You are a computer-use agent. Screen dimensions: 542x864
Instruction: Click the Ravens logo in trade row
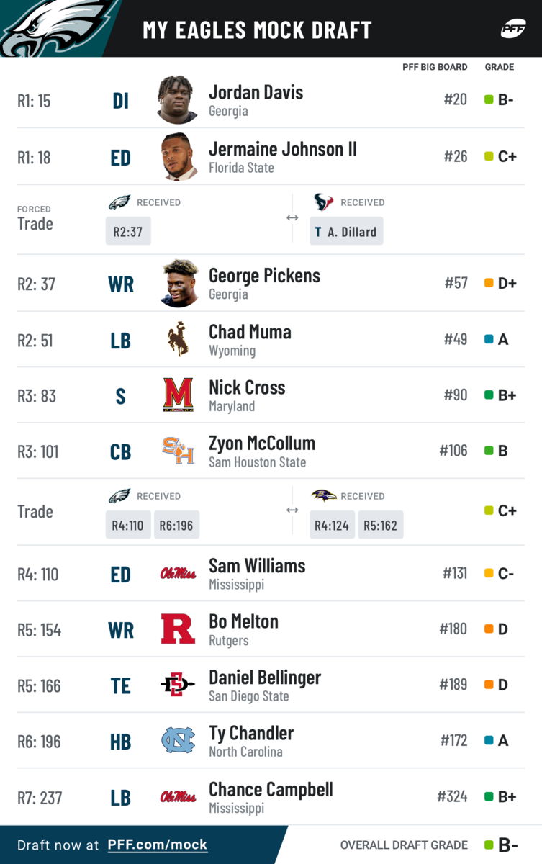(x=323, y=495)
